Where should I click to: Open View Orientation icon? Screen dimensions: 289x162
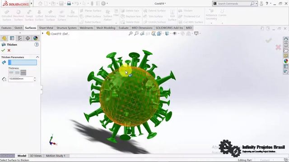click(159, 33)
